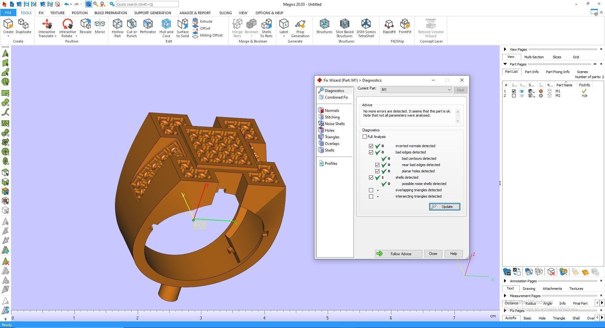Screen dimensions: 605x328
Task: Open the Rapidfit tool
Action: point(389,26)
